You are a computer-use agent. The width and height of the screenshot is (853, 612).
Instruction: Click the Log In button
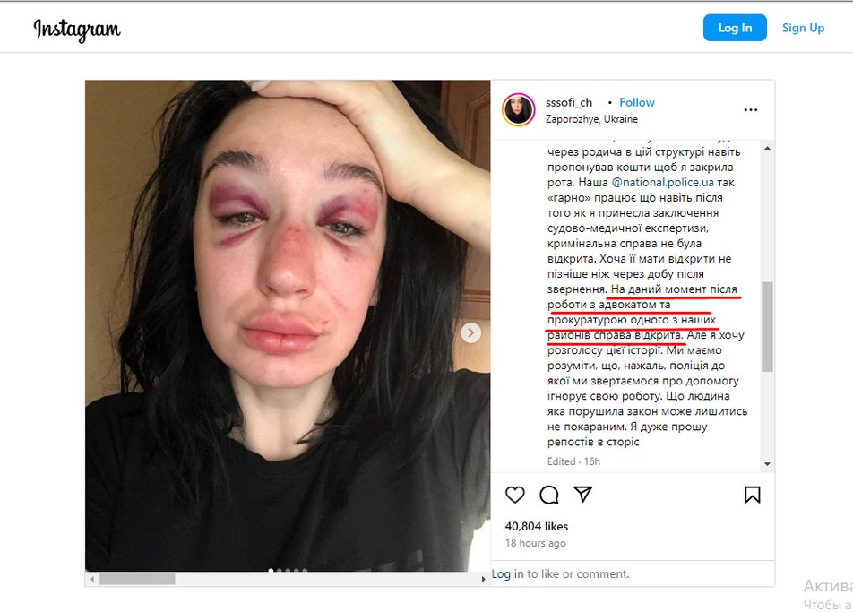pyautogui.click(x=735, y=28)
